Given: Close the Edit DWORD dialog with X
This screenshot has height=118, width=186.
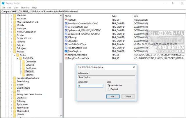Looking at the screenshot, I should click(134, 67).
